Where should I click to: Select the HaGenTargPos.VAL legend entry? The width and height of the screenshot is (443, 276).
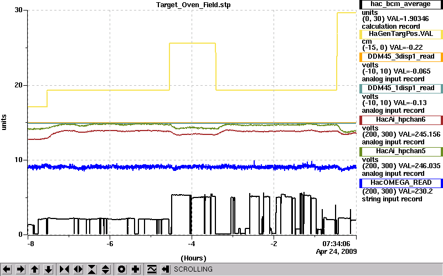(400, 34)
